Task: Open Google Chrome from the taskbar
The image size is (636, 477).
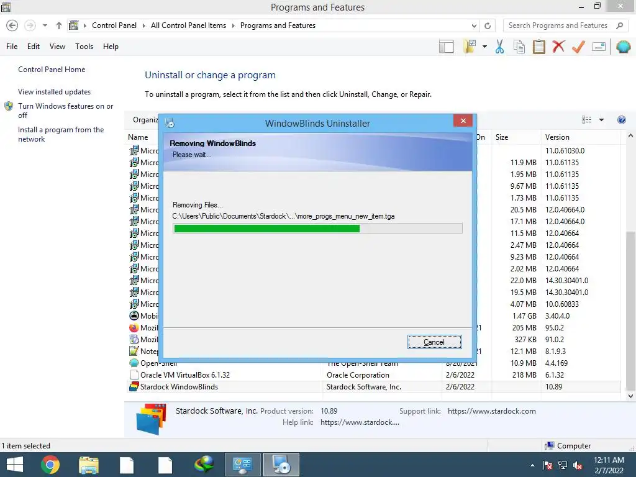Action: coord(50,465)
